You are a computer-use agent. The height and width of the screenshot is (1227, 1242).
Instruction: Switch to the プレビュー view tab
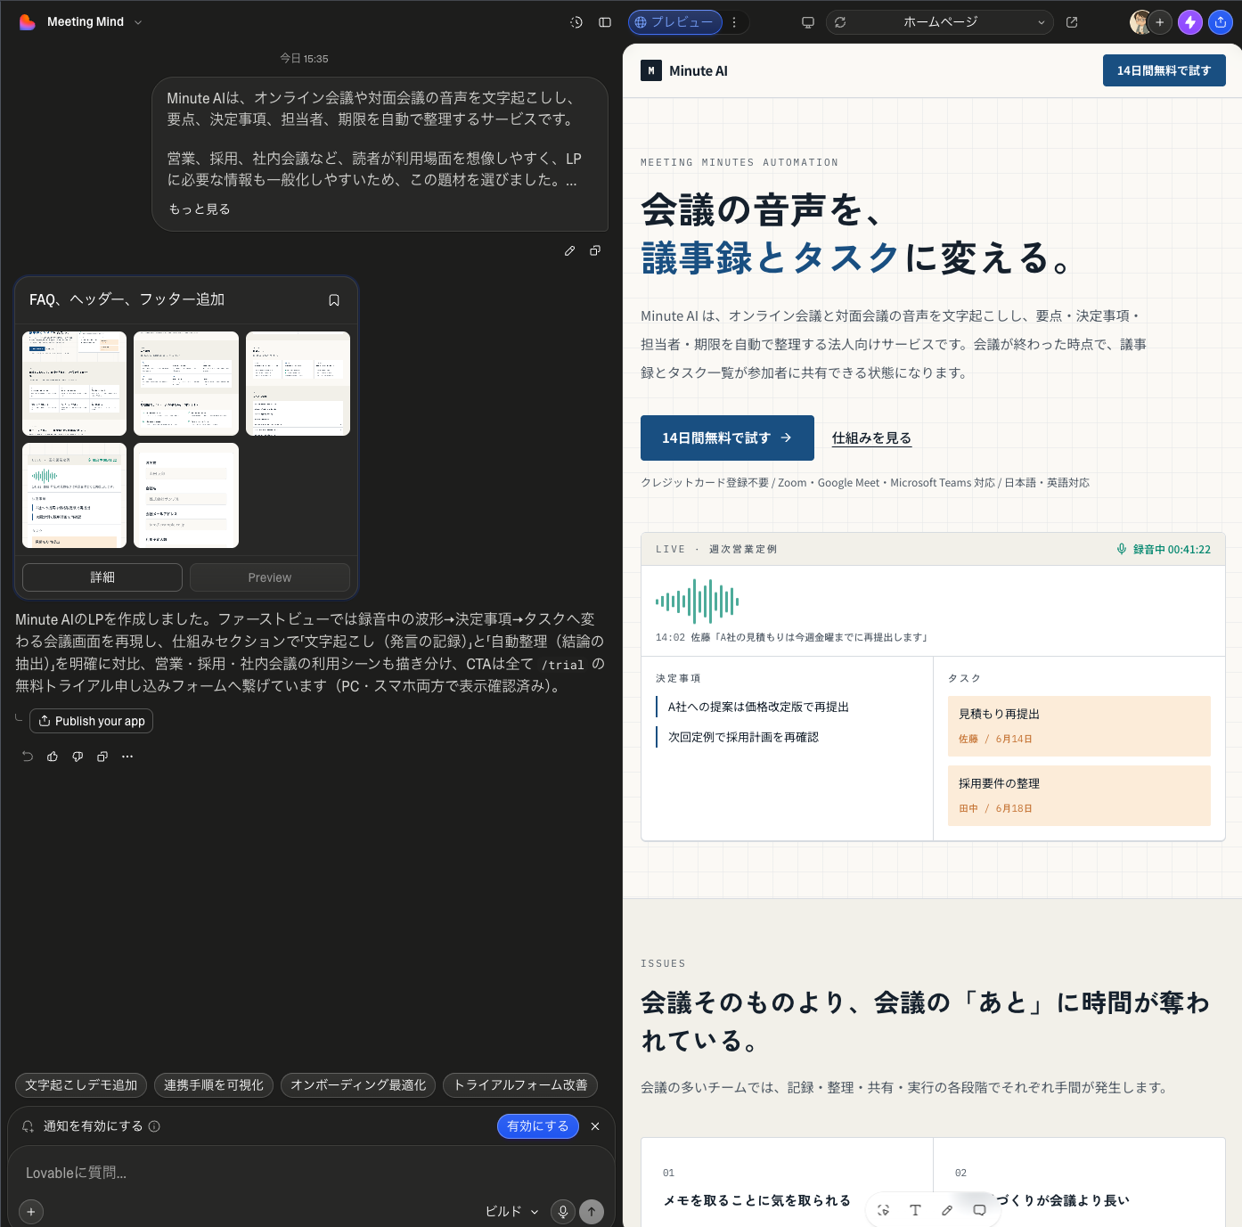coord(674,22)
